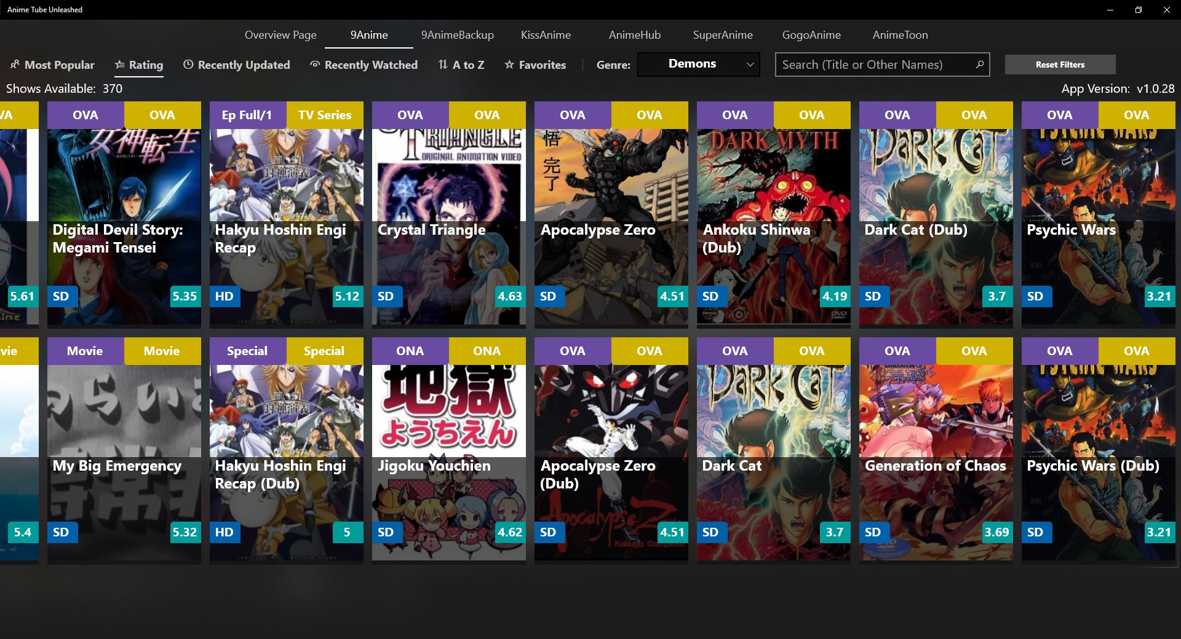Click the title 'Dark Cat (Dub)'
Image resolution: width=1181 pixels, height=639 pixels.
(916, 230)
